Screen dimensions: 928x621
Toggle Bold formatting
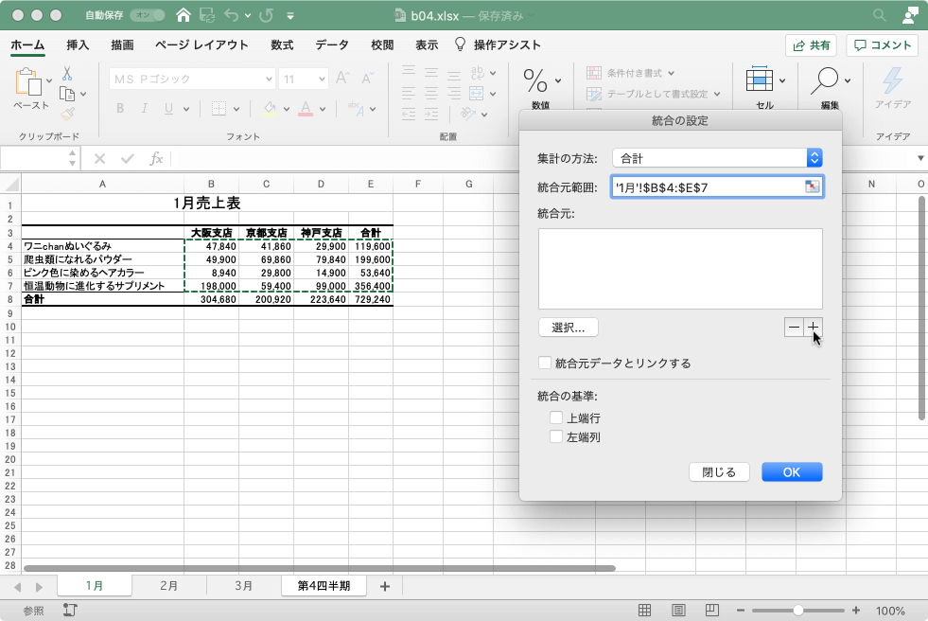click(120, 108)
